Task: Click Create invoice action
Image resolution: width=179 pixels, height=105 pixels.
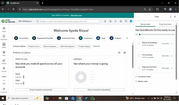Action: pos(34,46)
